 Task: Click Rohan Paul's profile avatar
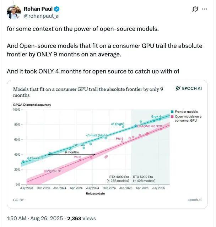13,13
